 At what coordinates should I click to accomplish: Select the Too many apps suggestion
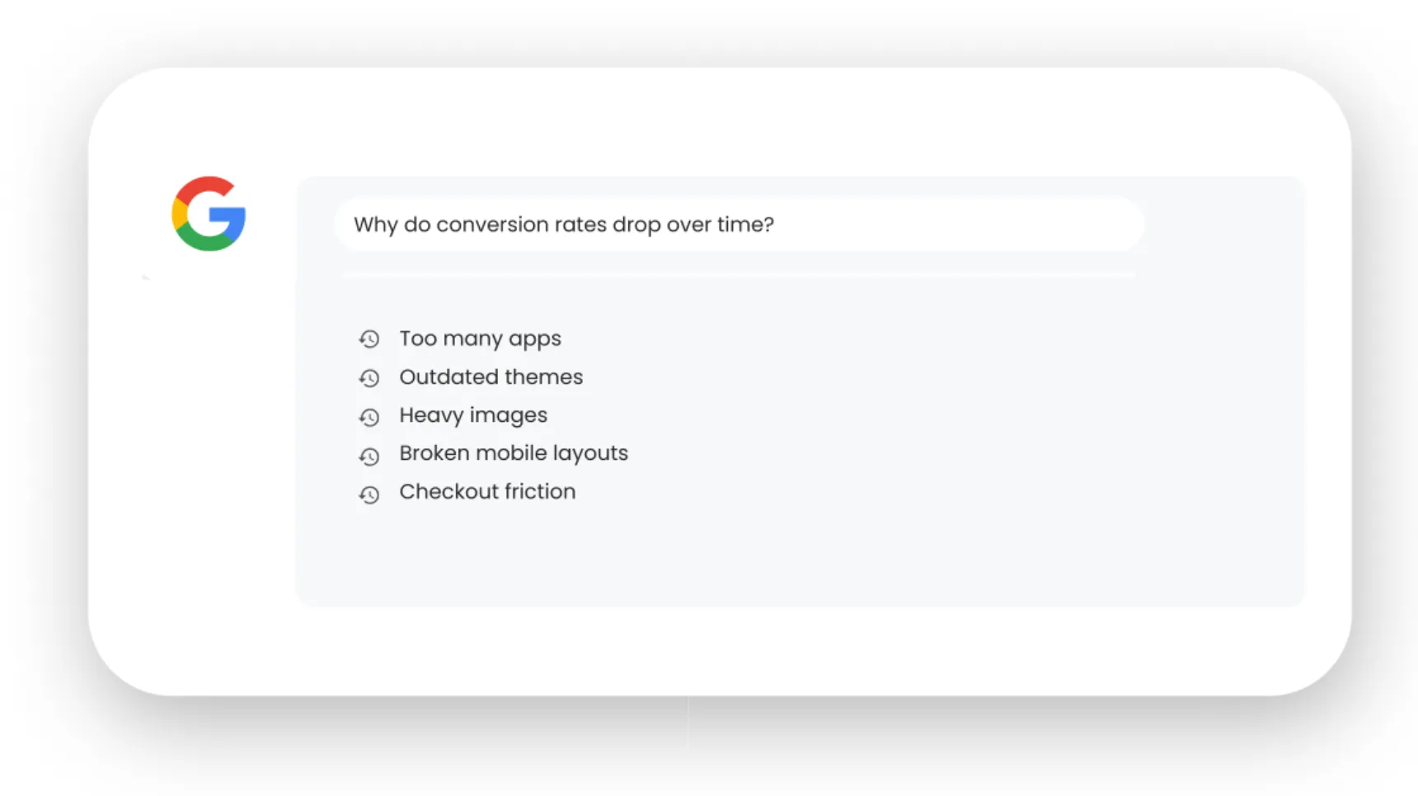[480, 339]
